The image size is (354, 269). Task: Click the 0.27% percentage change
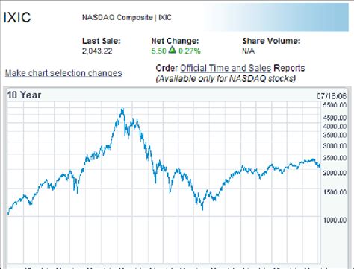point(190,51)
